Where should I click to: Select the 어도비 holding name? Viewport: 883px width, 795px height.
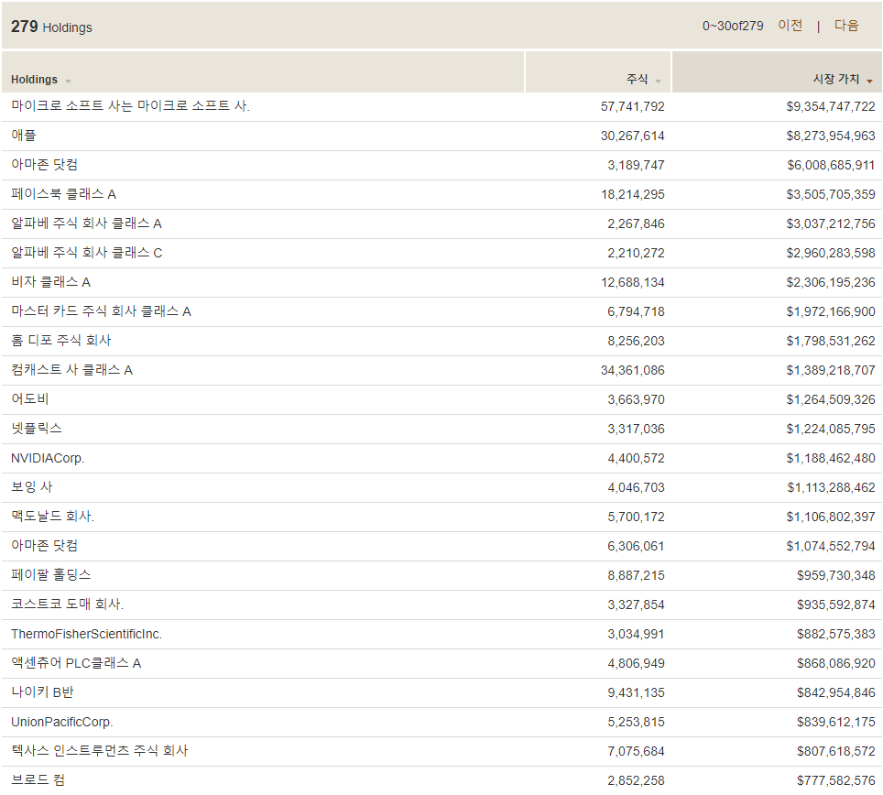30,398
